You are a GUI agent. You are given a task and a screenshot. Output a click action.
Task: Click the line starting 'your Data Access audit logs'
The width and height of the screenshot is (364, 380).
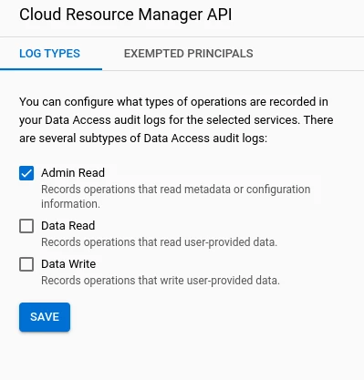point(176,120)
